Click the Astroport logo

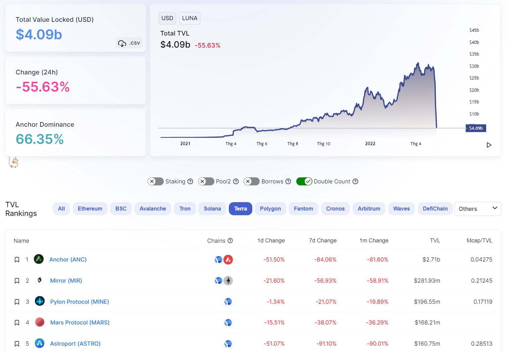coord(40,343)
